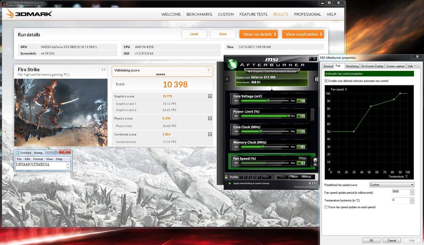The width and height of the screenshot is (424, 245).
Task: Open Notepad Format menu
Action: point(38,159)
